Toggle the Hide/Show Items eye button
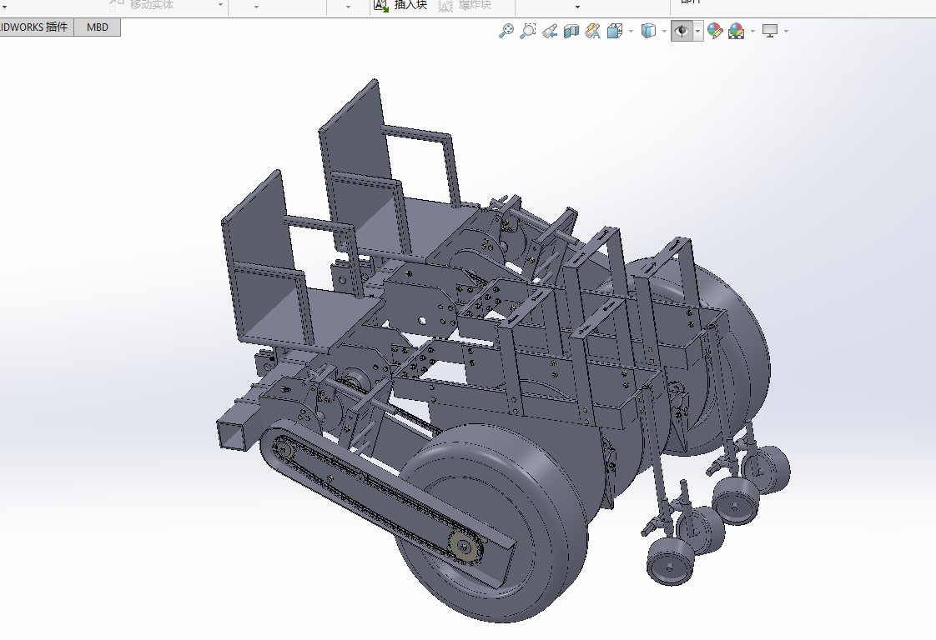Image resolution: width=936 pixels, height=640 pixels. point(682,32)
